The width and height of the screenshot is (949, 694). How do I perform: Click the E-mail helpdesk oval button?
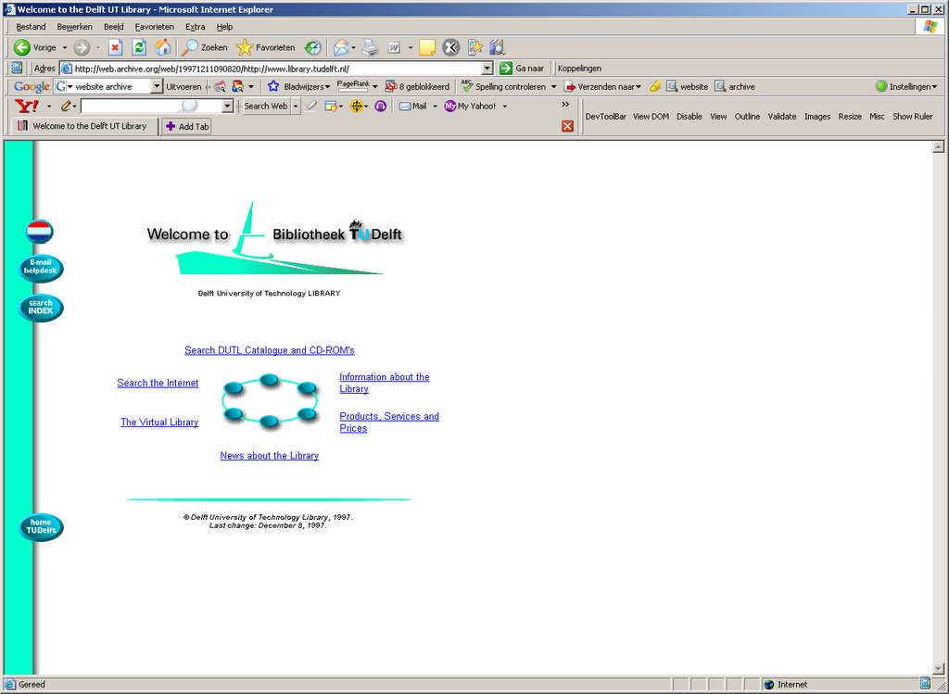click(41, 268)
